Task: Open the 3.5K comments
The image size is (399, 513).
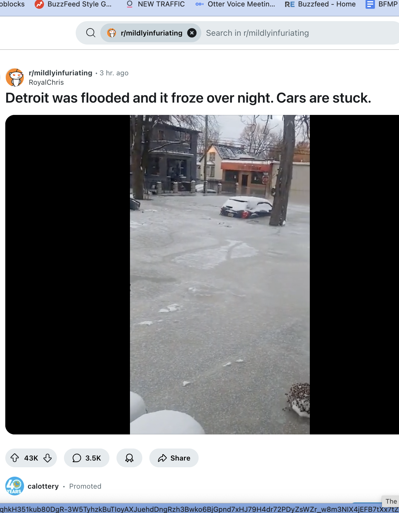Action: (87, 458)
